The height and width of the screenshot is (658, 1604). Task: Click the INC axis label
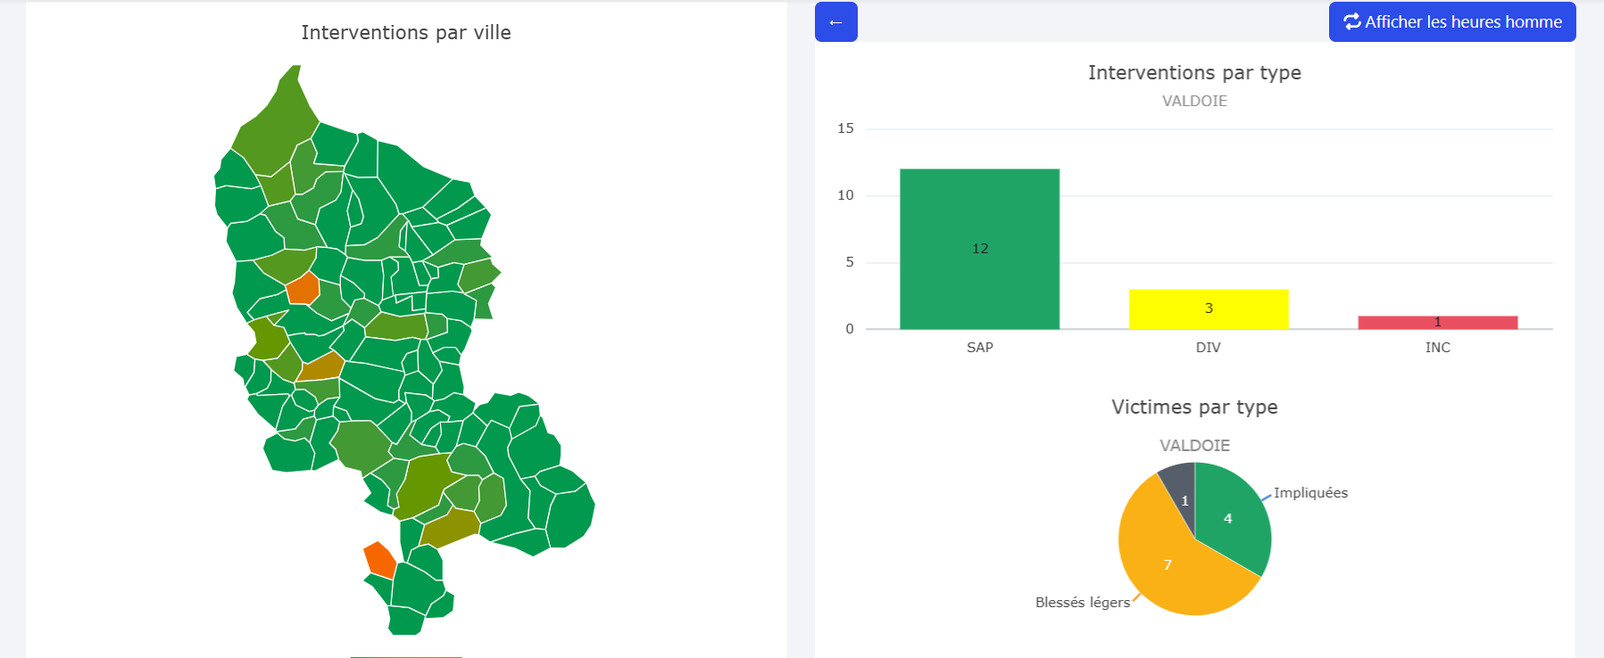(x=1437, y=348)
